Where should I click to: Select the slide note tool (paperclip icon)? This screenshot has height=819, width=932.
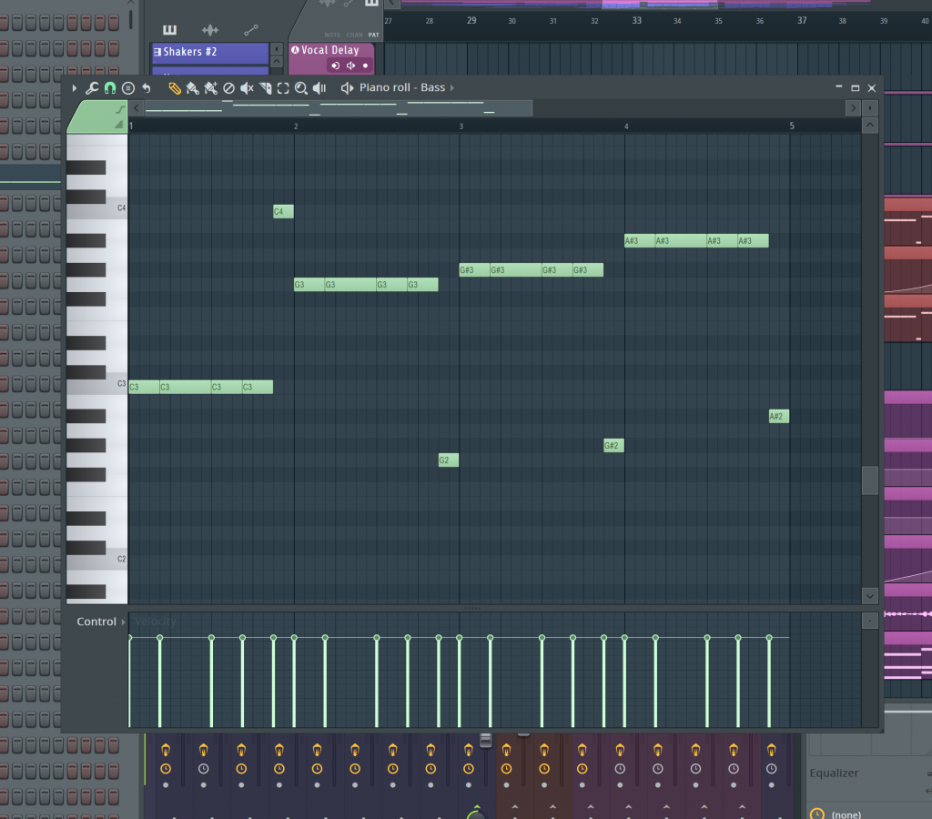point(174,87)
